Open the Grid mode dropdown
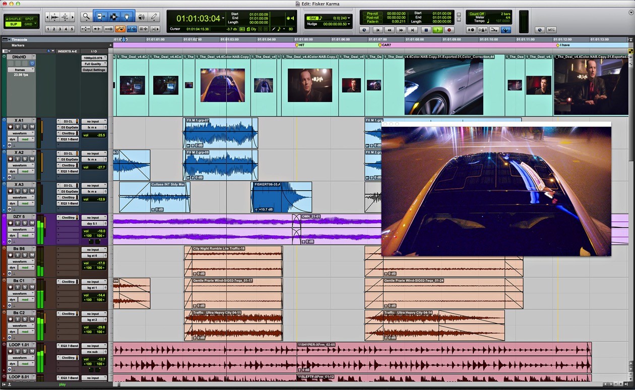Viewport: 635px width, 390px height. tap(35, 24)
